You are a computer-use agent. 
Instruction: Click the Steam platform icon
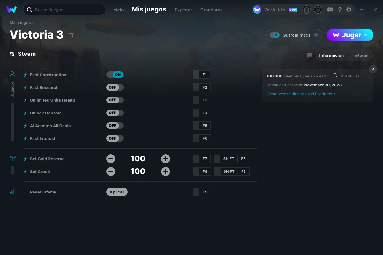pyautogui.click(x=12, y=54)
